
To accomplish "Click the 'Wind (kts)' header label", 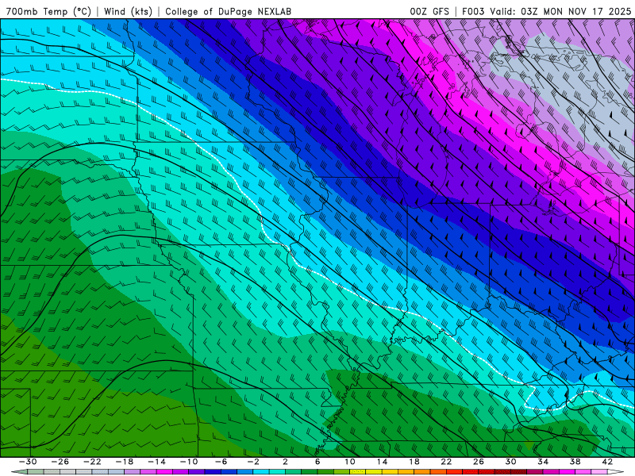I will point(128,12).
